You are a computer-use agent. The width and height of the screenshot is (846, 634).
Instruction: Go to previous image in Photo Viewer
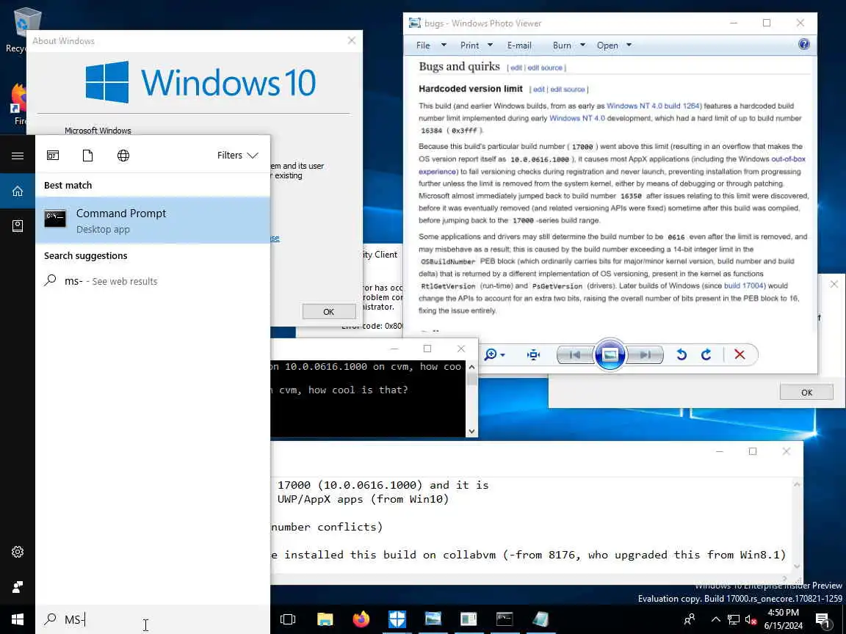(x=575, y=354)
